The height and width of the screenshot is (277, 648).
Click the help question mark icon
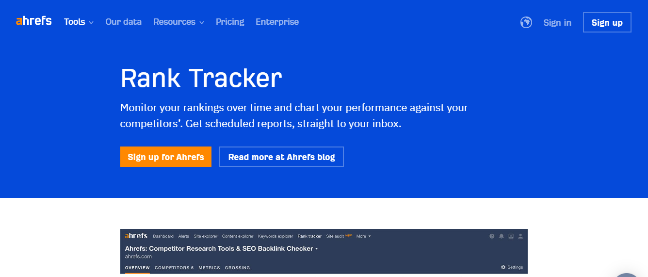492,236
